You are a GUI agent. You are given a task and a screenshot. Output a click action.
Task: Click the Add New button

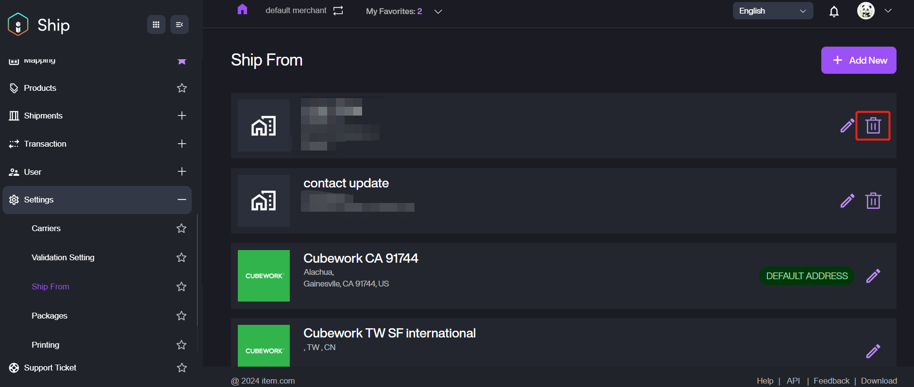coord(858,60)
